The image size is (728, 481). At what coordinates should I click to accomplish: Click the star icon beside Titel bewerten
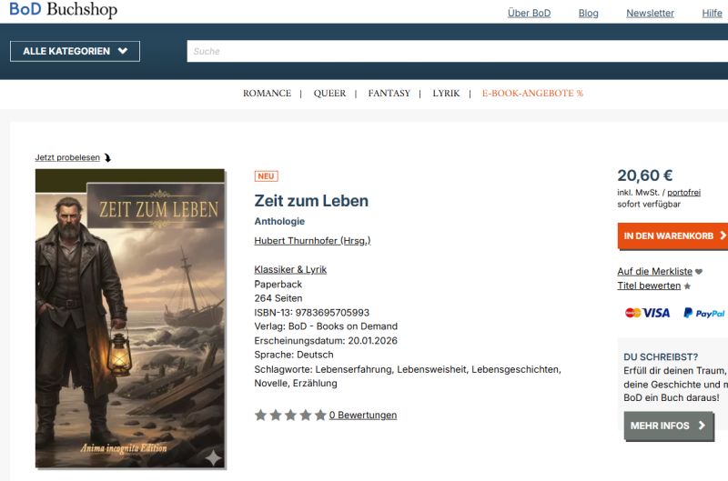pos(687,286)
